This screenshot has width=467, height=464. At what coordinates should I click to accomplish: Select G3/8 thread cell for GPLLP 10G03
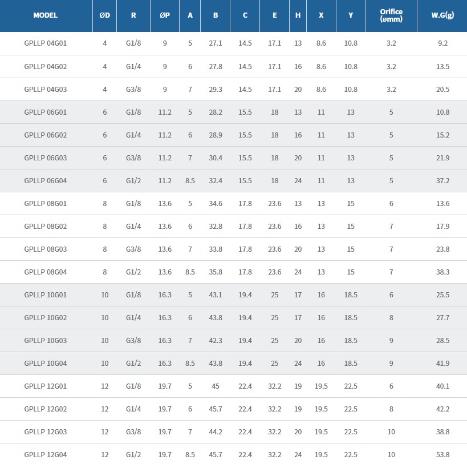[x=133, y=340]
